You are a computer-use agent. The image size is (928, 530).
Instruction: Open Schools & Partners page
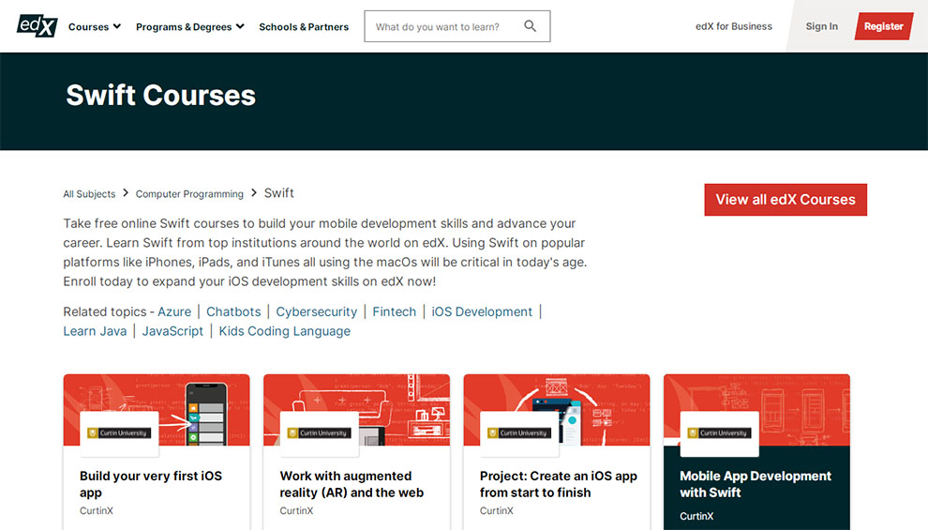click(304, 26)
